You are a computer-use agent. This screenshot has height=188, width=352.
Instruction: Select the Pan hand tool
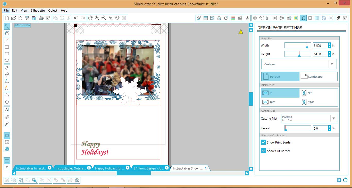(x=90, y=18)
